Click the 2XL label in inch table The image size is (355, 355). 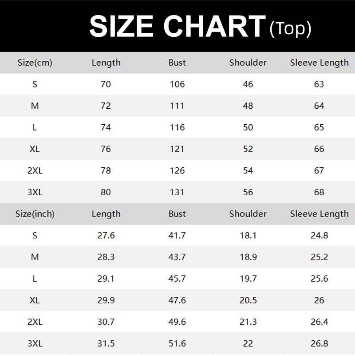coord(35,322)
